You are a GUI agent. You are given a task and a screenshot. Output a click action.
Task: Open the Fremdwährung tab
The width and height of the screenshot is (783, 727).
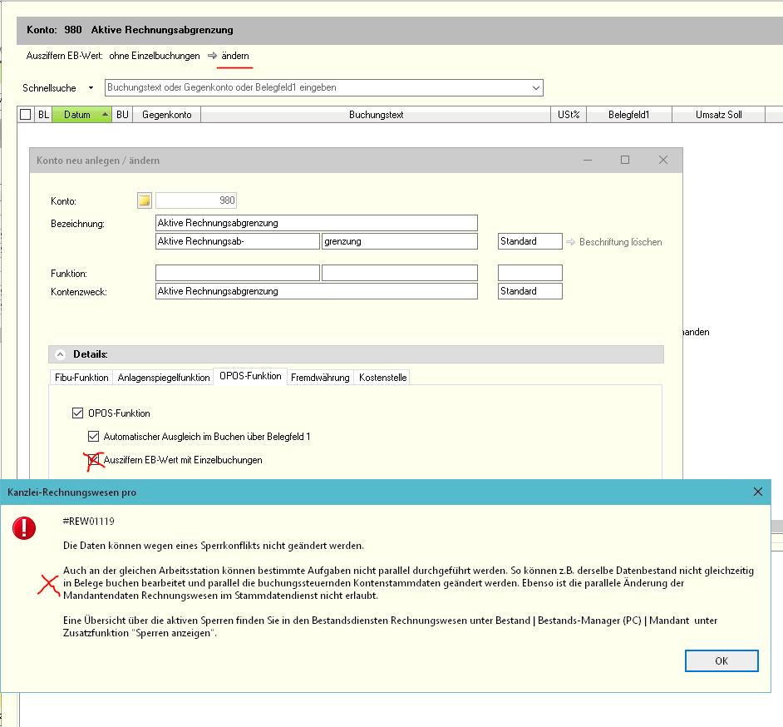[x=320, y=378]
